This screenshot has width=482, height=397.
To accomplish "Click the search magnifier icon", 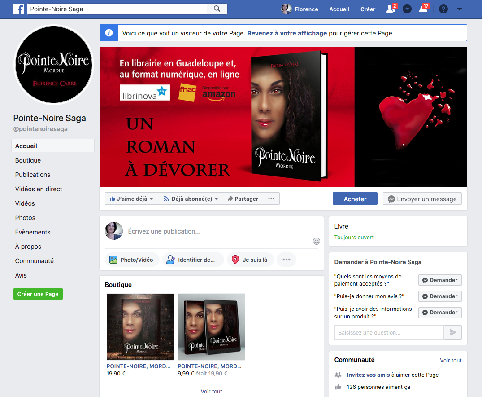I will coord(217,9).
